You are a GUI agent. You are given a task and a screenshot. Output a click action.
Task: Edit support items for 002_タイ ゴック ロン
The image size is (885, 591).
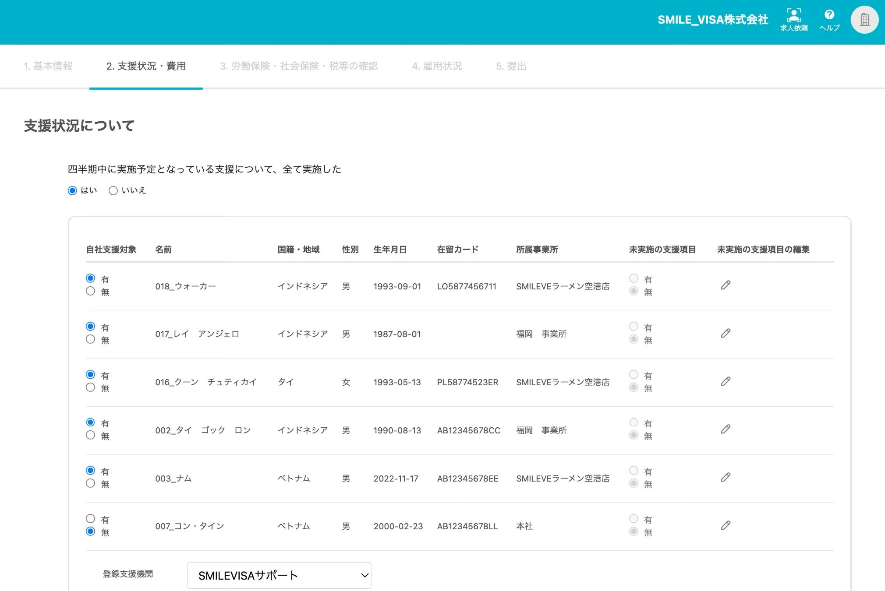point(726,429)
